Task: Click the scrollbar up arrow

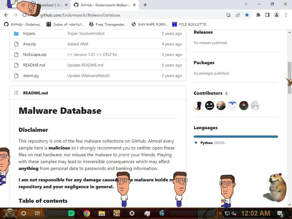Action: pos(289,32)
